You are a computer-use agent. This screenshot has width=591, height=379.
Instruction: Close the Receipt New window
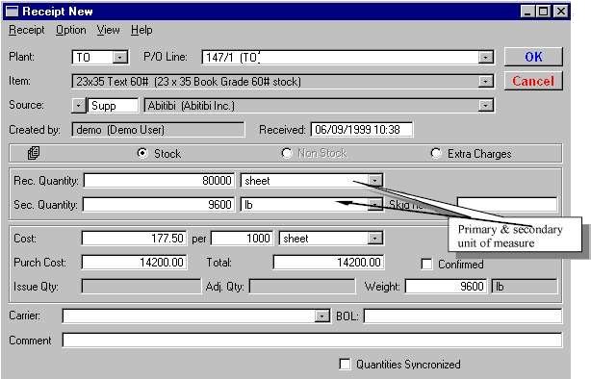[560, 12]
